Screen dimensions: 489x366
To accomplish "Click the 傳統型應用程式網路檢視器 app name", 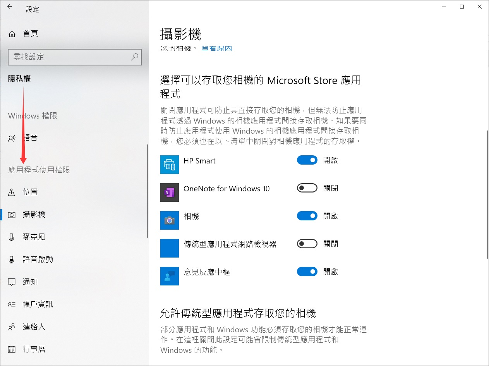I will (230, 244).
